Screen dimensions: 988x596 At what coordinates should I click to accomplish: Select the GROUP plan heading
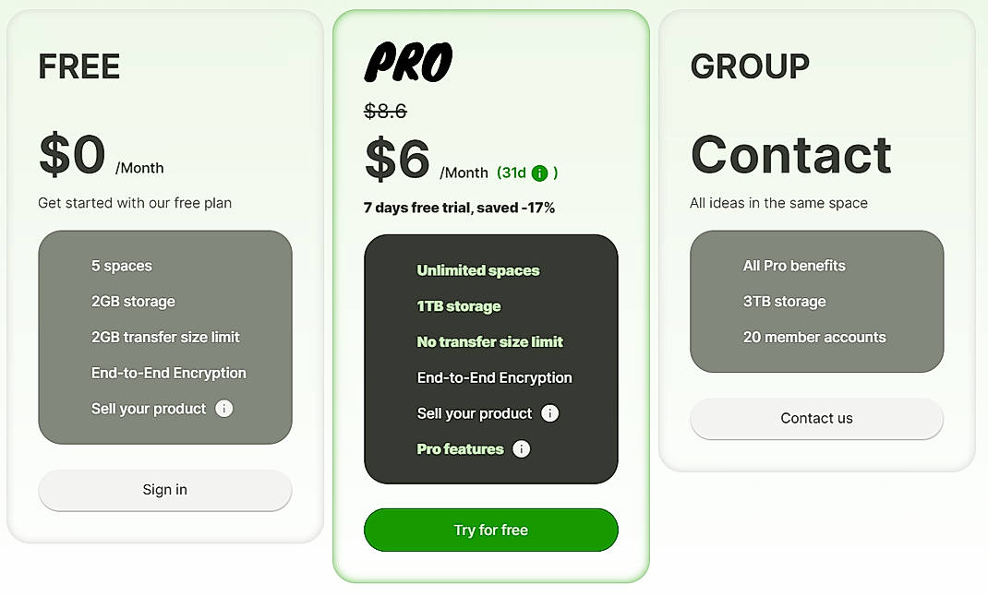pyautogui.click(x=750, y=66)
